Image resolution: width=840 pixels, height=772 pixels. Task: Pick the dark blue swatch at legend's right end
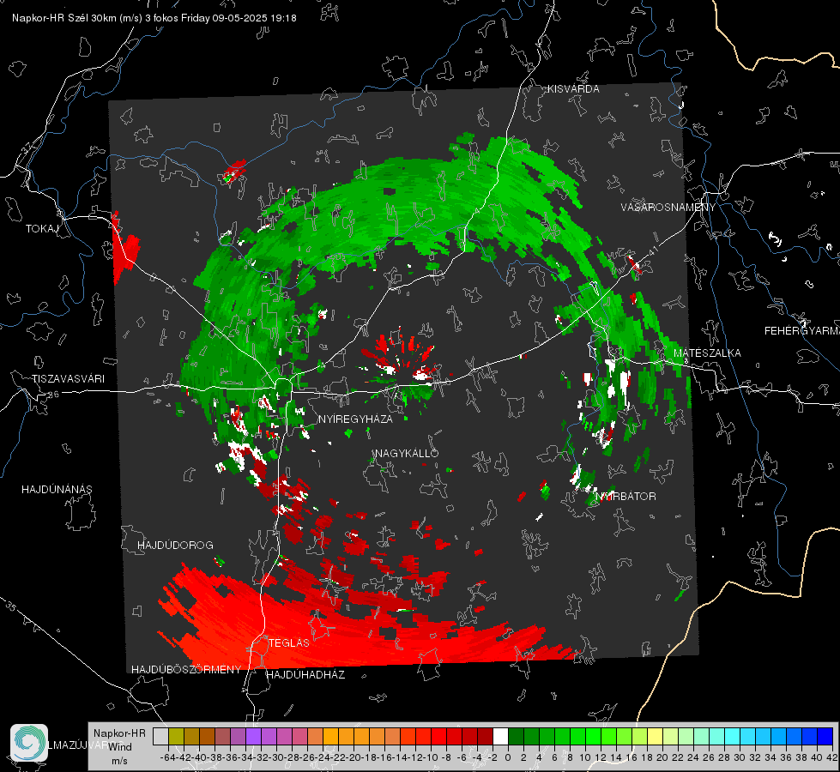click(x=825, y=736)
